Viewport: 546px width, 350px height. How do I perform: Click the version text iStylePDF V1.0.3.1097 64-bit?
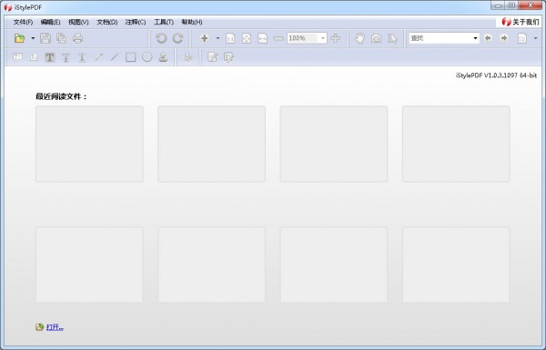tap(497, 75)
